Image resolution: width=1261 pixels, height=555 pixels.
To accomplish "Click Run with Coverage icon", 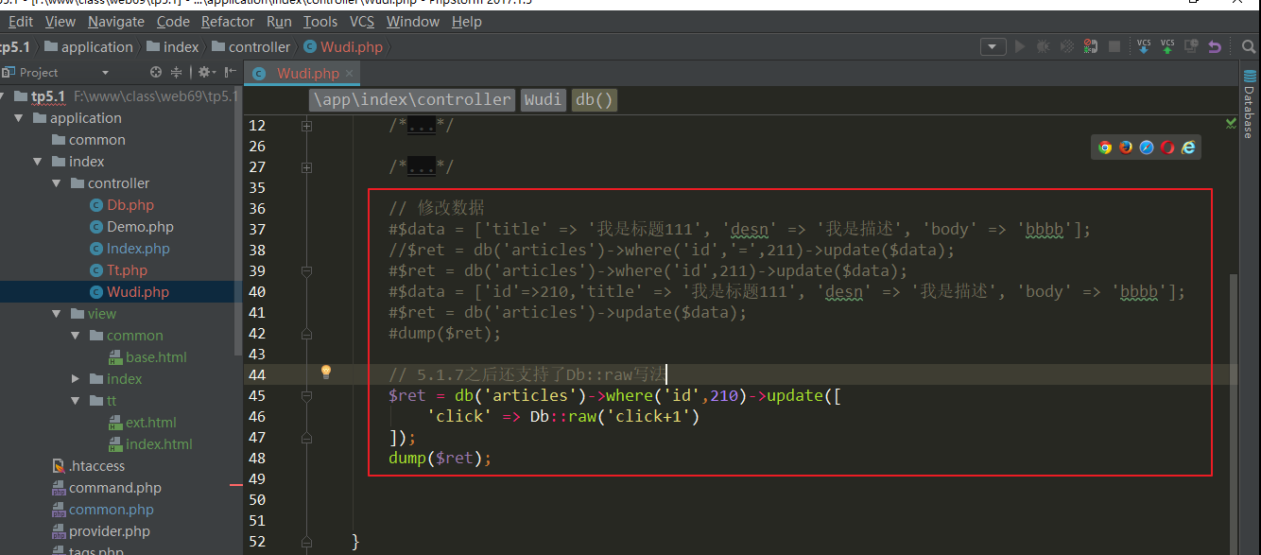I will coord(1067,46).
